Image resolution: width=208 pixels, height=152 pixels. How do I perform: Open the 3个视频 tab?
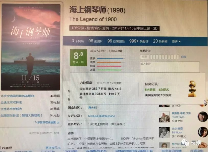(78, 41)
